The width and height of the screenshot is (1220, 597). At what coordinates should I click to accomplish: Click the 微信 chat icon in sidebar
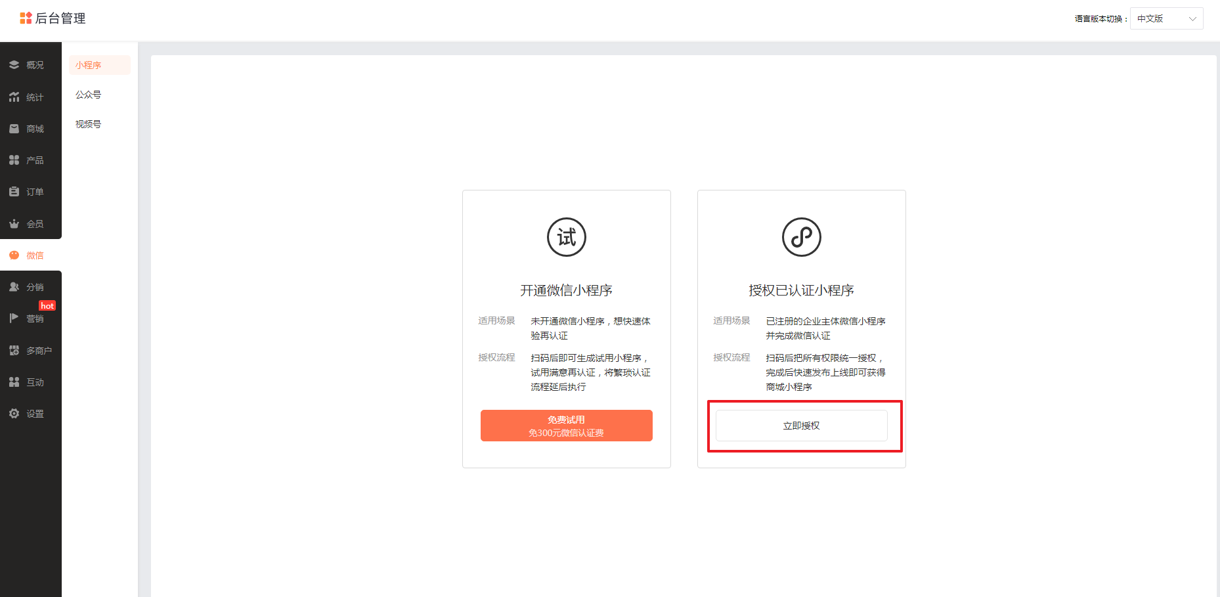(14, 255)
